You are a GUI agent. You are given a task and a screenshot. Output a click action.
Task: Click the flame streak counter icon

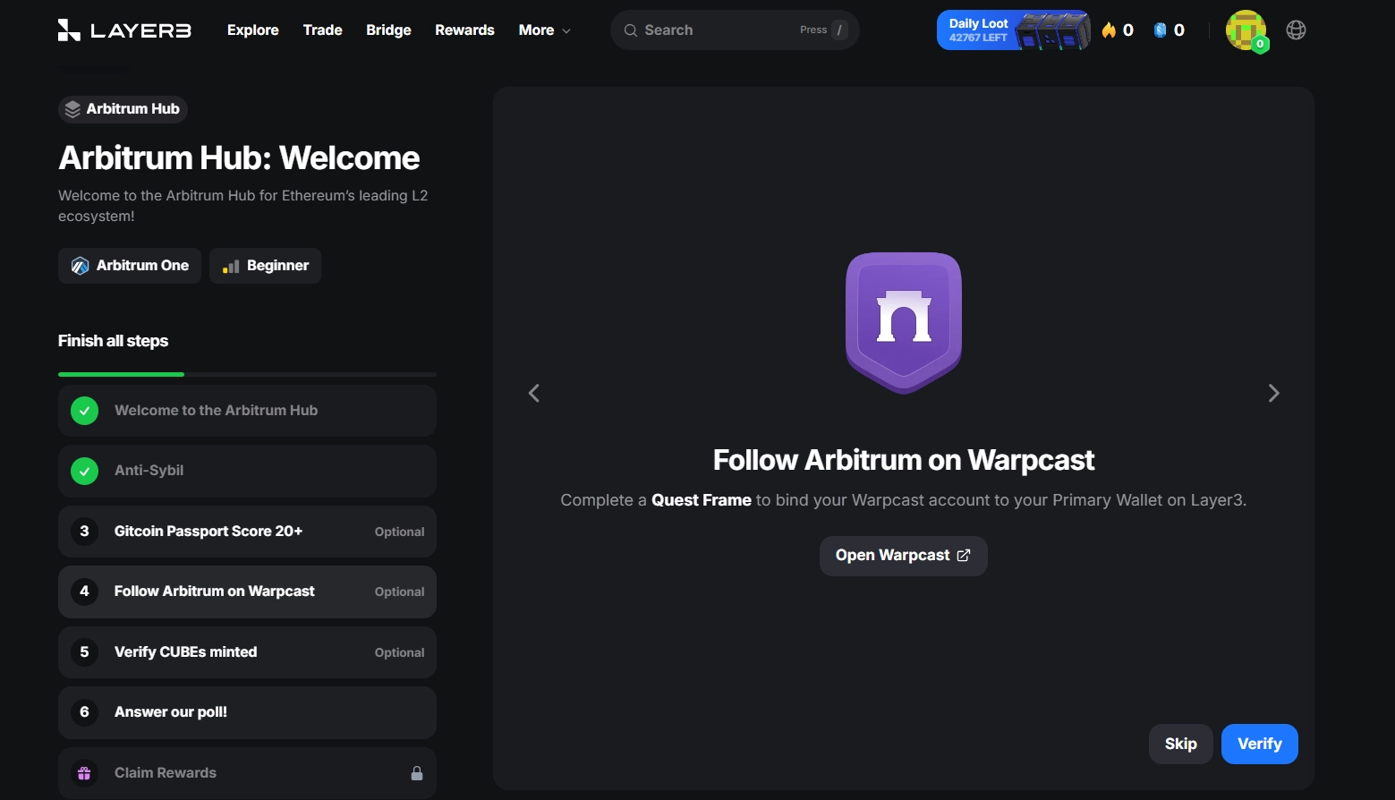1110,30
